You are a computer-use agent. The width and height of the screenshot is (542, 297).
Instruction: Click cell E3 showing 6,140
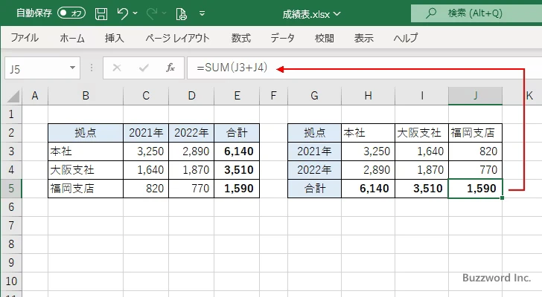(x=237, y=151)
